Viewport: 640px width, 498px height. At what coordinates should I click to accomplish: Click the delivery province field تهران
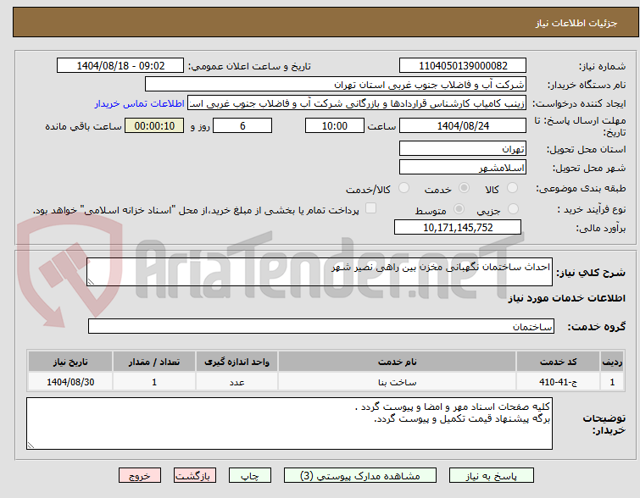[463, 148]
